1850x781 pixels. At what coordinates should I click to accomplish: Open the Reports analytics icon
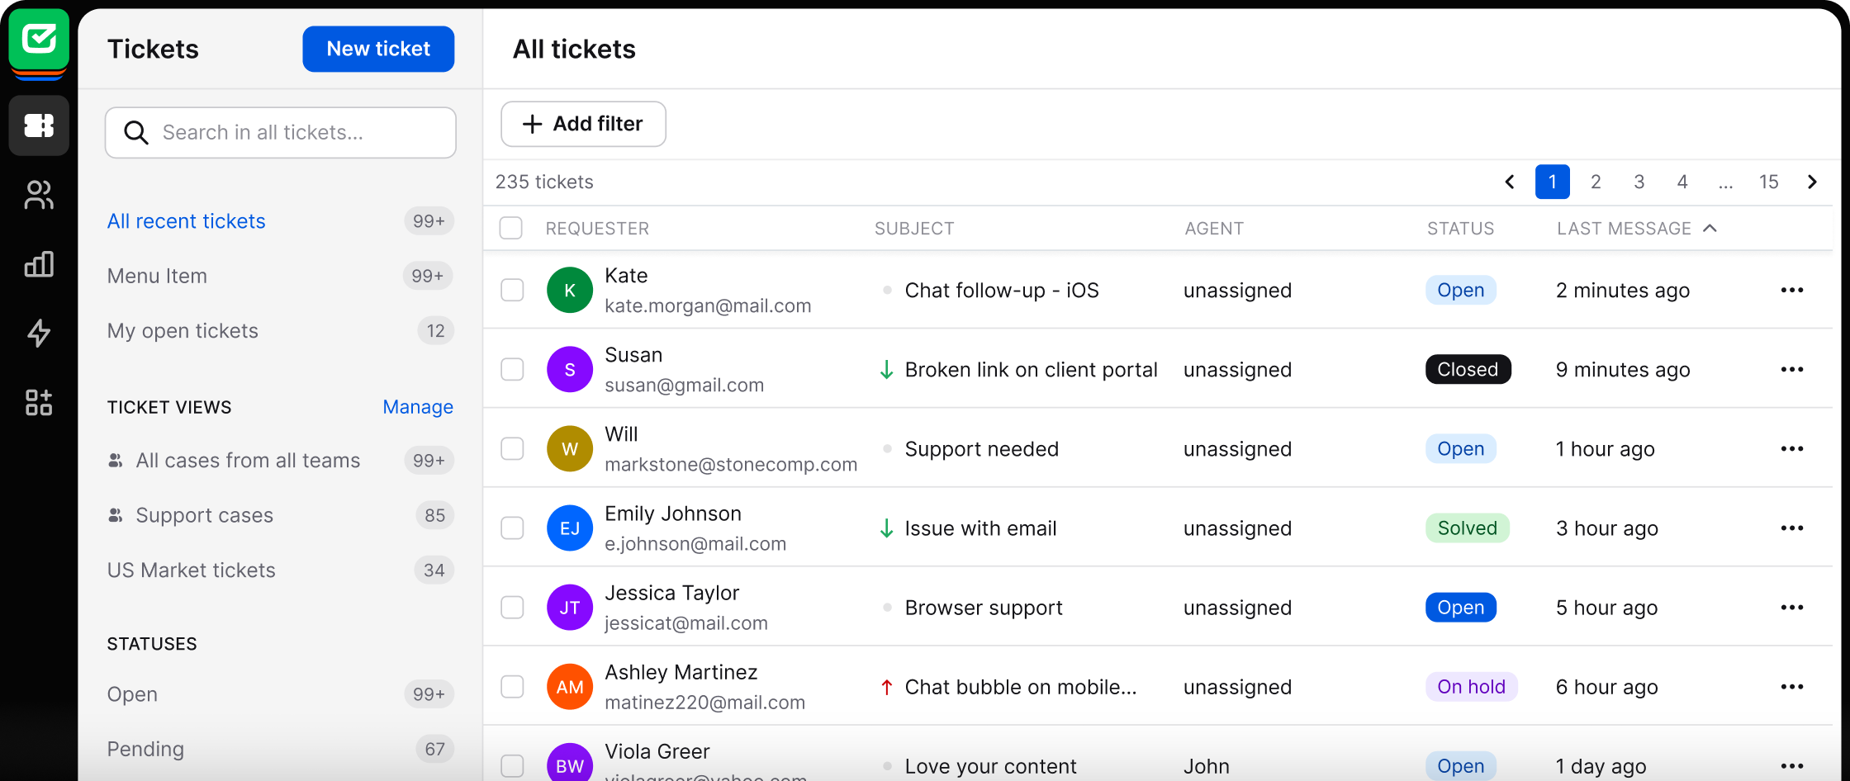click(38, 264)
